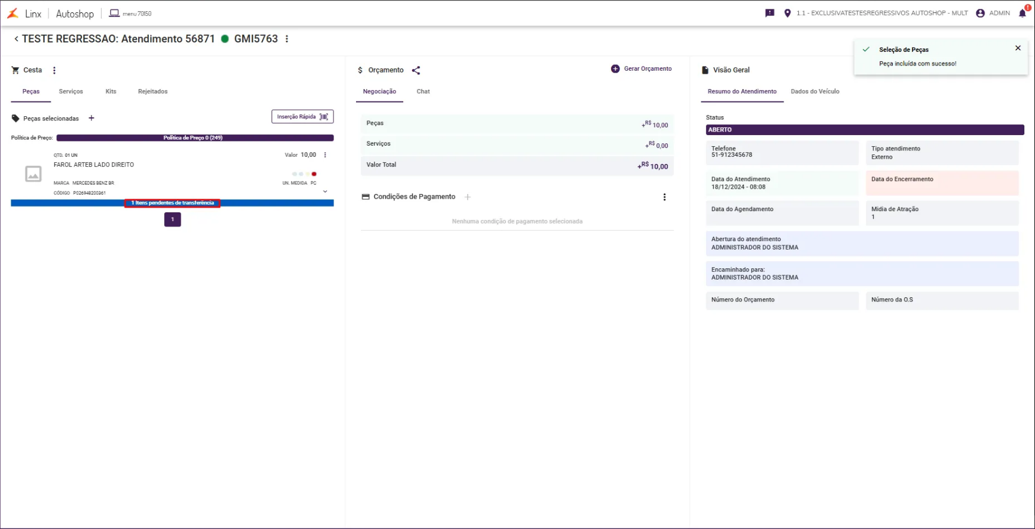1035x529 pixels.
Task: Click the chat message icon in header
Action: click(x=769, y=13)
